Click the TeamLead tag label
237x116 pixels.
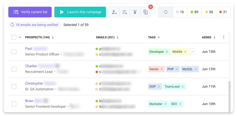tap(172, 87)
